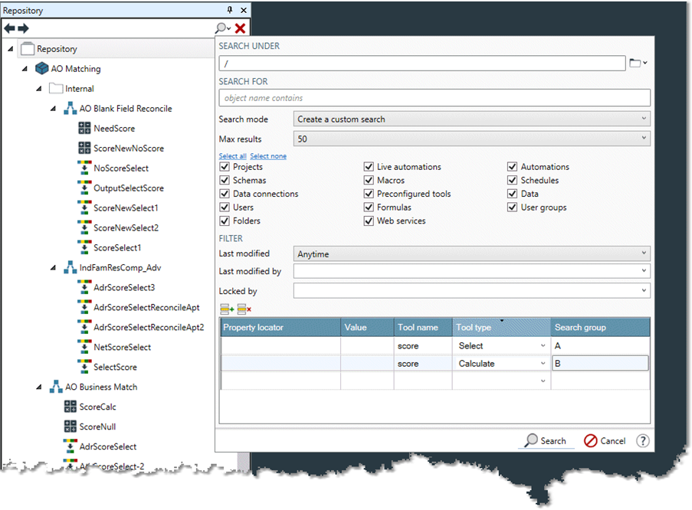Select the NeedScore tree item
Image resolution: width=692 pixels, height=510 pixels.
[x=113, y=129]
